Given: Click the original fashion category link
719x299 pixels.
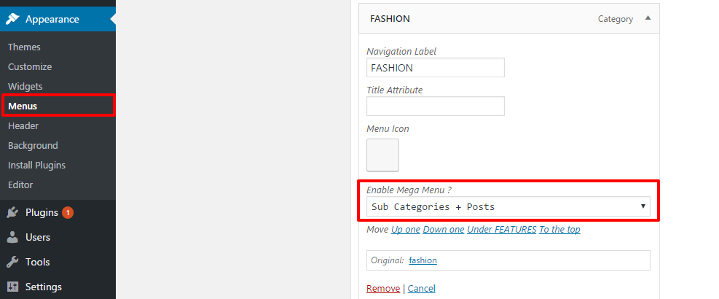Looking at the screenshot, I should pyautogui.click(x=423, y=260).
